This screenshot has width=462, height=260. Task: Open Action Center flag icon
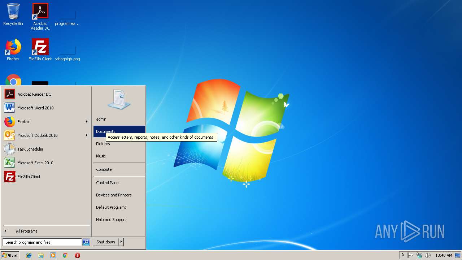coord(410,255)
